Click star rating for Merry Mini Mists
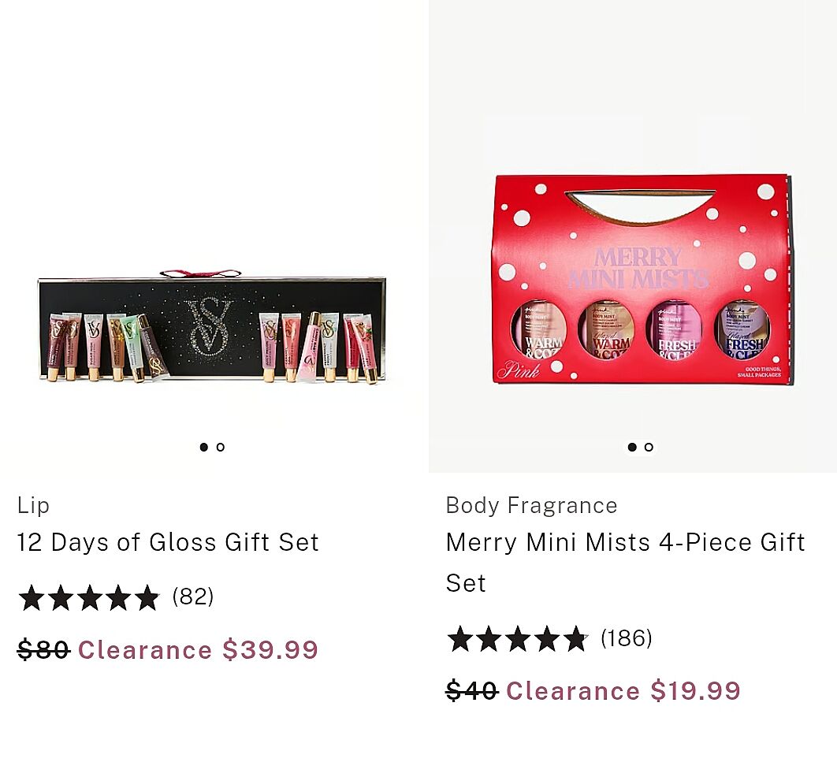 coord(517,638)
